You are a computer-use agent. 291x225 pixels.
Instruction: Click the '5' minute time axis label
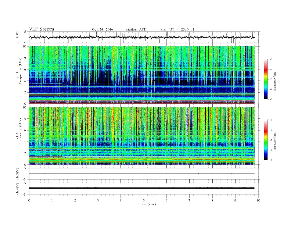144,200
